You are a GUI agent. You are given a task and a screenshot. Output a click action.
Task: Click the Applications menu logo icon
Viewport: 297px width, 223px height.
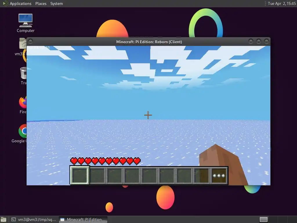tap(6, 3)
